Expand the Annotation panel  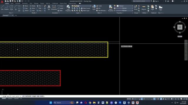56,13
